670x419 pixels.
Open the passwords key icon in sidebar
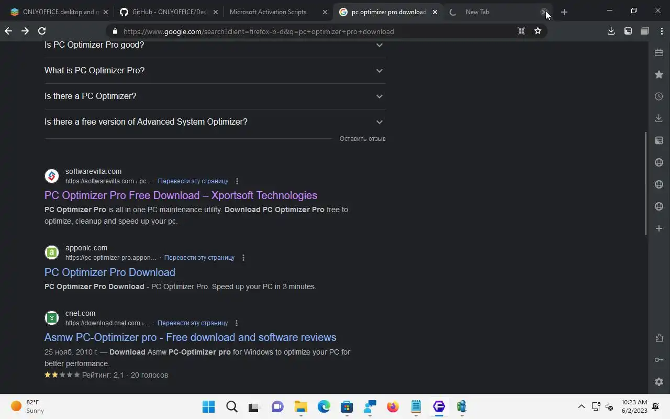coord(659,360)
